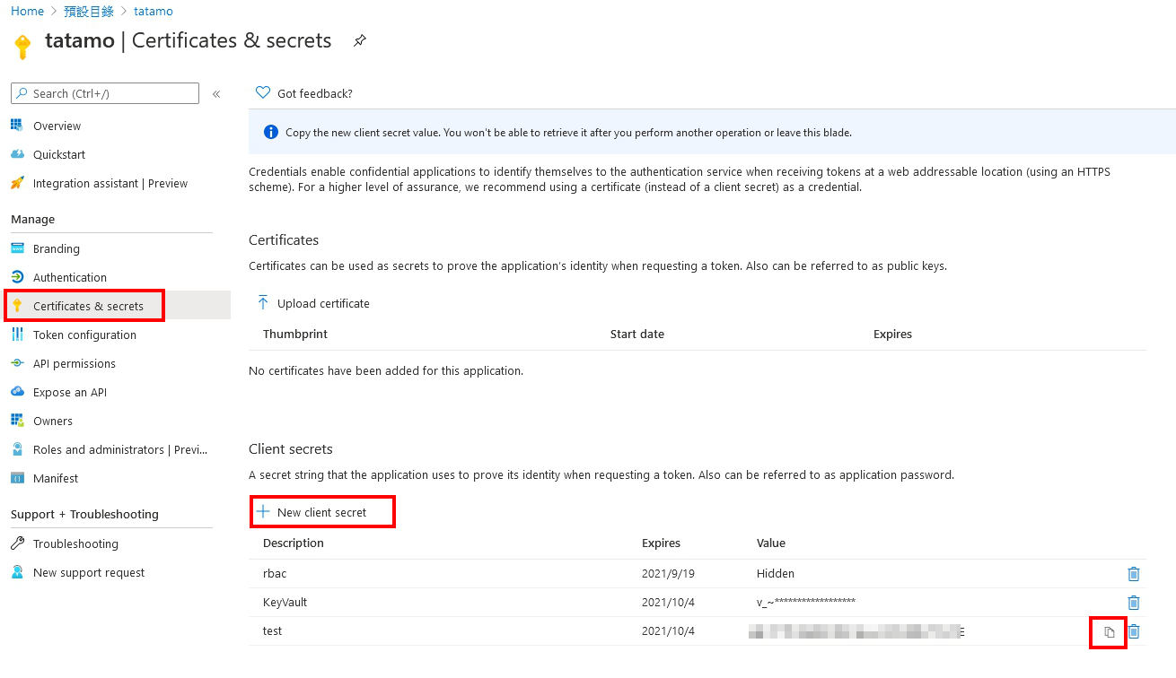Viewport: 1176px width, 678px height.
Task: Click the Home breadcrumb link
Action: point(27,11)
